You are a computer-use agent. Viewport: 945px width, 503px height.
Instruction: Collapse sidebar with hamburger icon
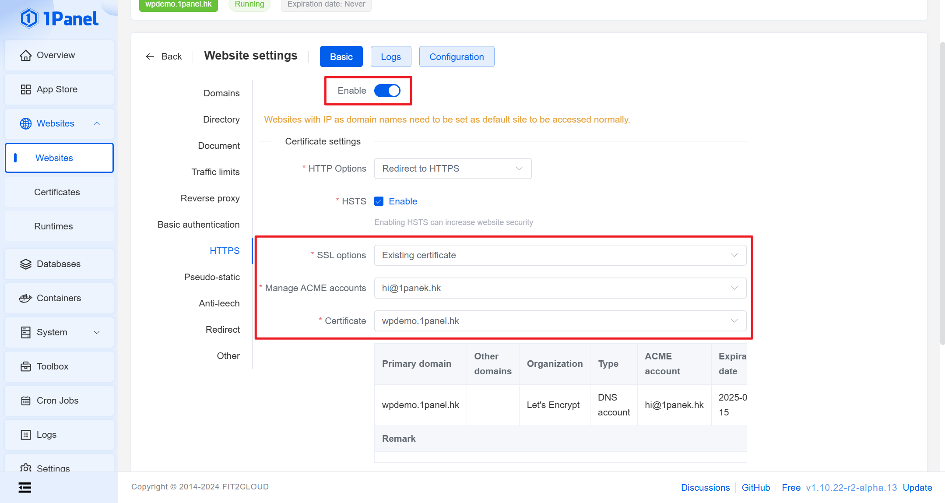25,487
